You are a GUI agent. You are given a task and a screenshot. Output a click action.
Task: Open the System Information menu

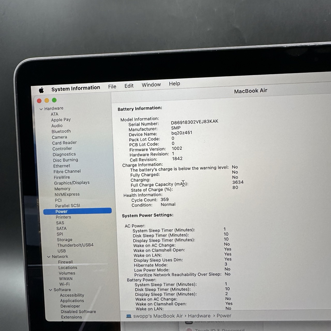click(x=76, y=88)
